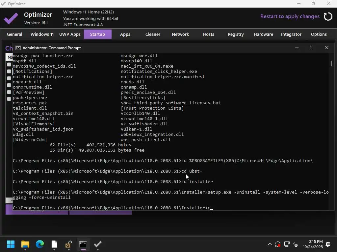
Task: Click the Optimizer purple checkmark logo
Action: coord(11,18)
